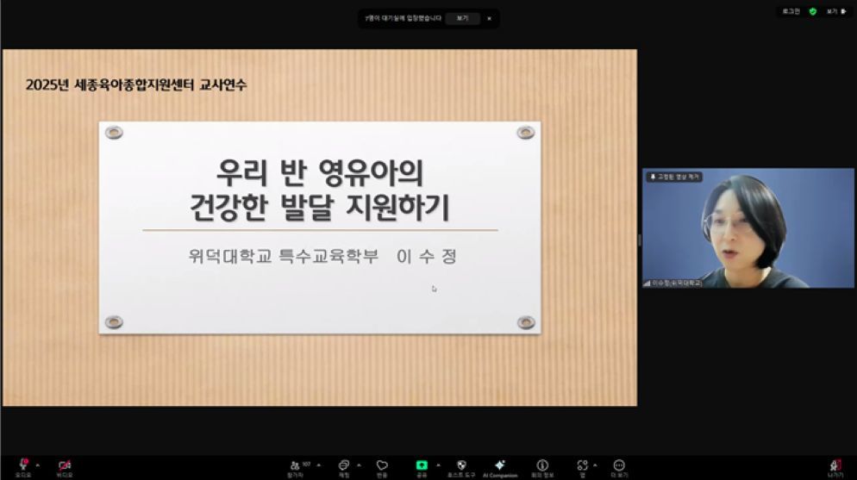Click the green encryption shield icon
This screenshot has height=480, width=857.
coord(812,11)
